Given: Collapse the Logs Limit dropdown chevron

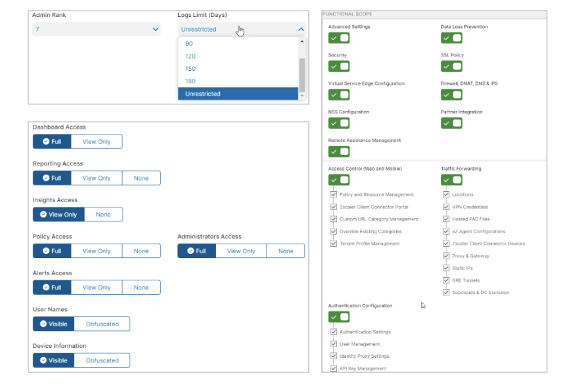Looking at the screenshot, I should (301, 30).
